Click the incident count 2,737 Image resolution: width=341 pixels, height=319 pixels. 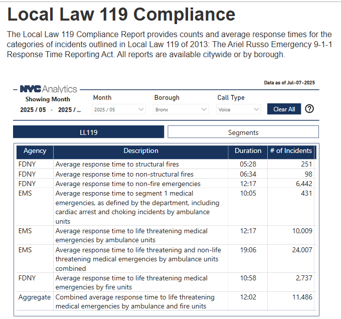[x=304, y=278]
